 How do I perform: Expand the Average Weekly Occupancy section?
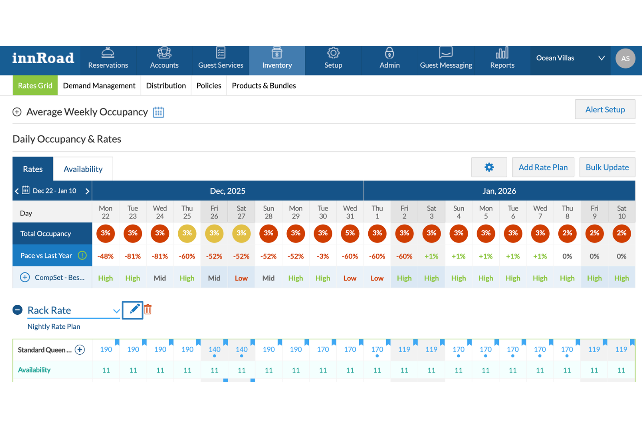pyautogui.click(x=17, y=112)
